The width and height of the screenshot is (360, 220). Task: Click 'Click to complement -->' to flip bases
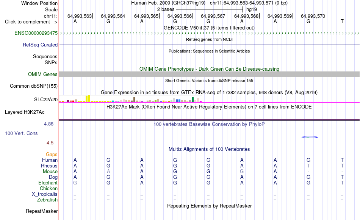(x=31, y=22)
